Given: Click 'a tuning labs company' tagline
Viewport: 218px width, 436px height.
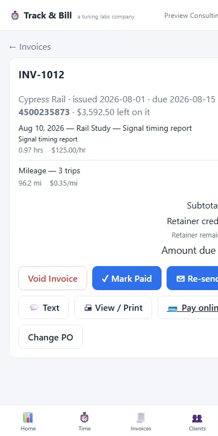Looking at the screenshot, I should pyautogui.click(x=106, y=17).
